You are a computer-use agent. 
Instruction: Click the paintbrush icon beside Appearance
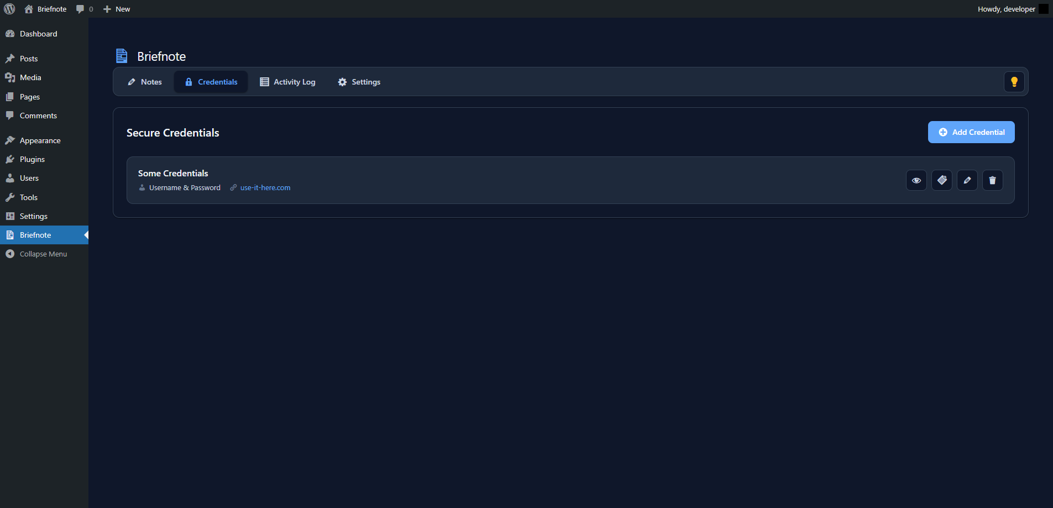point(10,140)
